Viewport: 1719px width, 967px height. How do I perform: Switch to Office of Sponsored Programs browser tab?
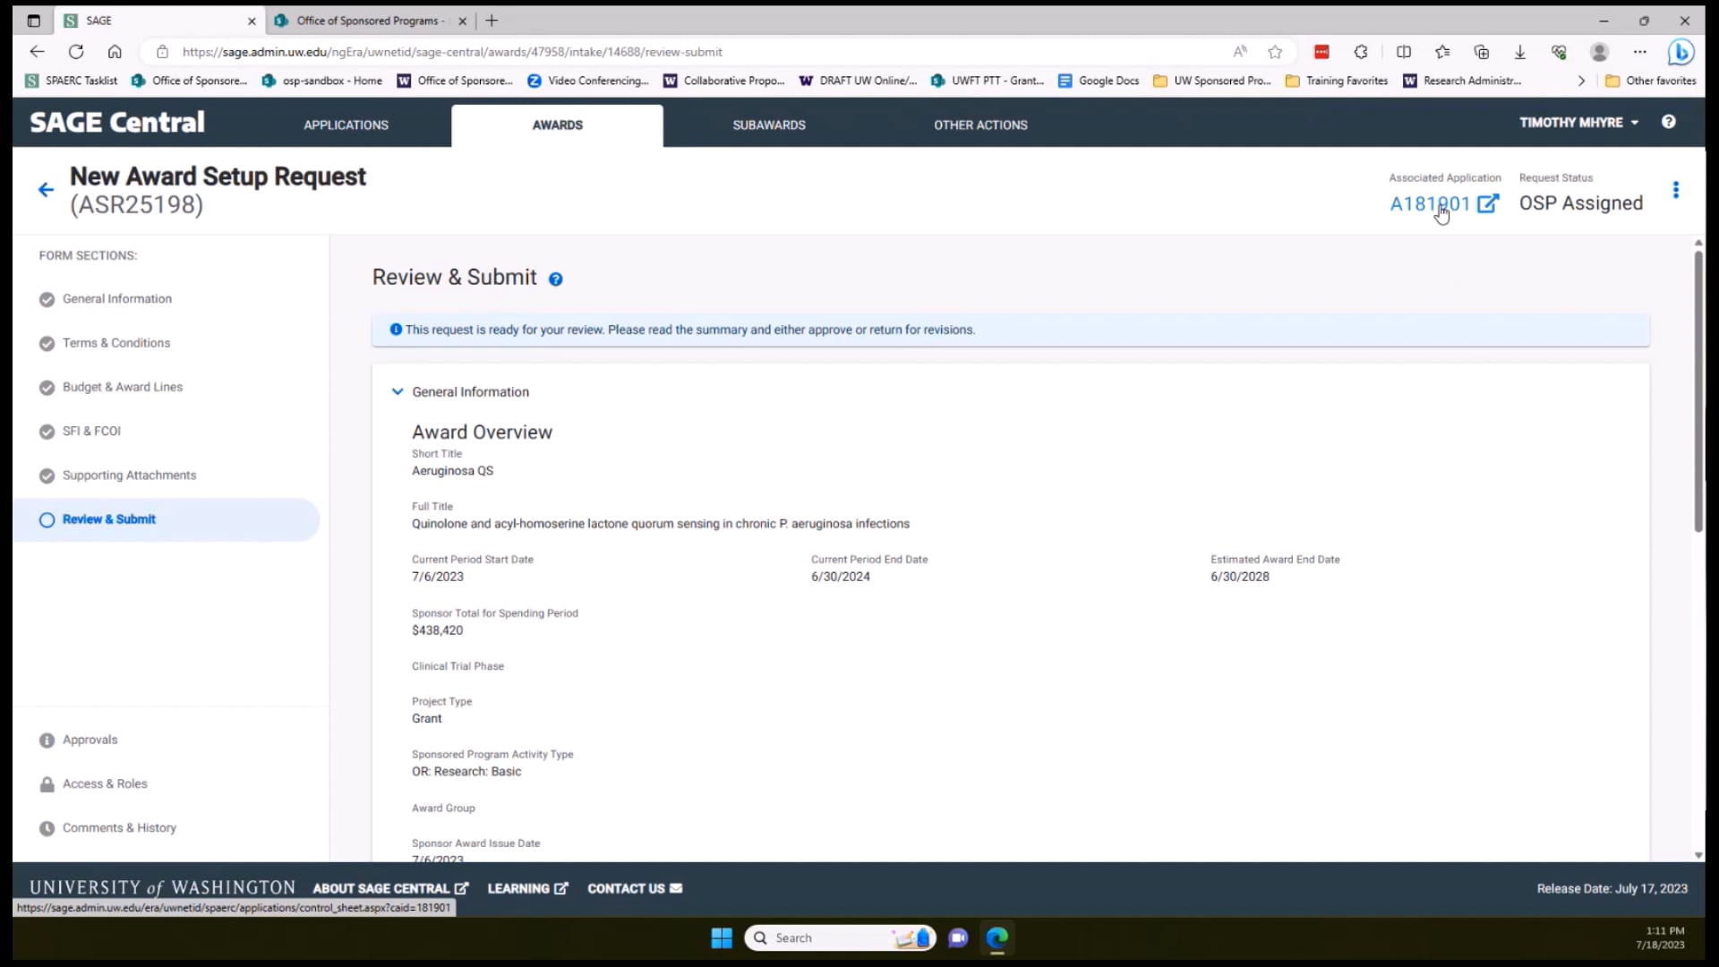(371, 21)
